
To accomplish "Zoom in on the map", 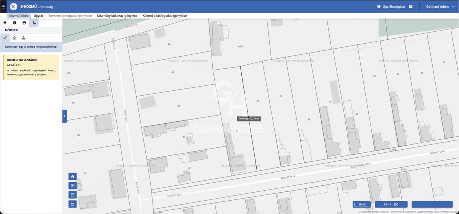I will tap(73, 186).
